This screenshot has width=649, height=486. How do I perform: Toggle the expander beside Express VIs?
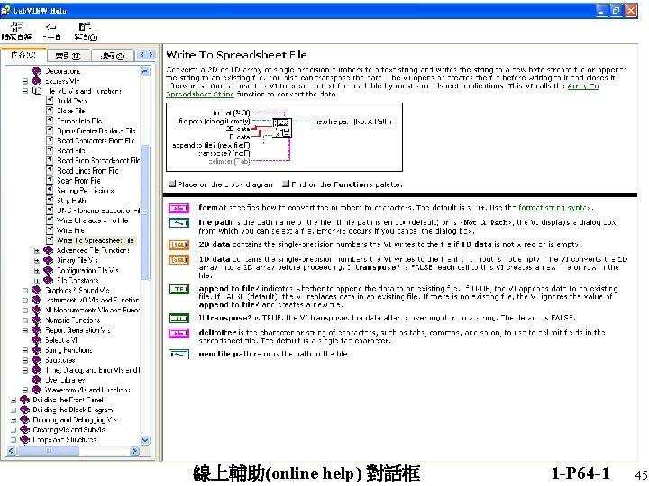25,81
